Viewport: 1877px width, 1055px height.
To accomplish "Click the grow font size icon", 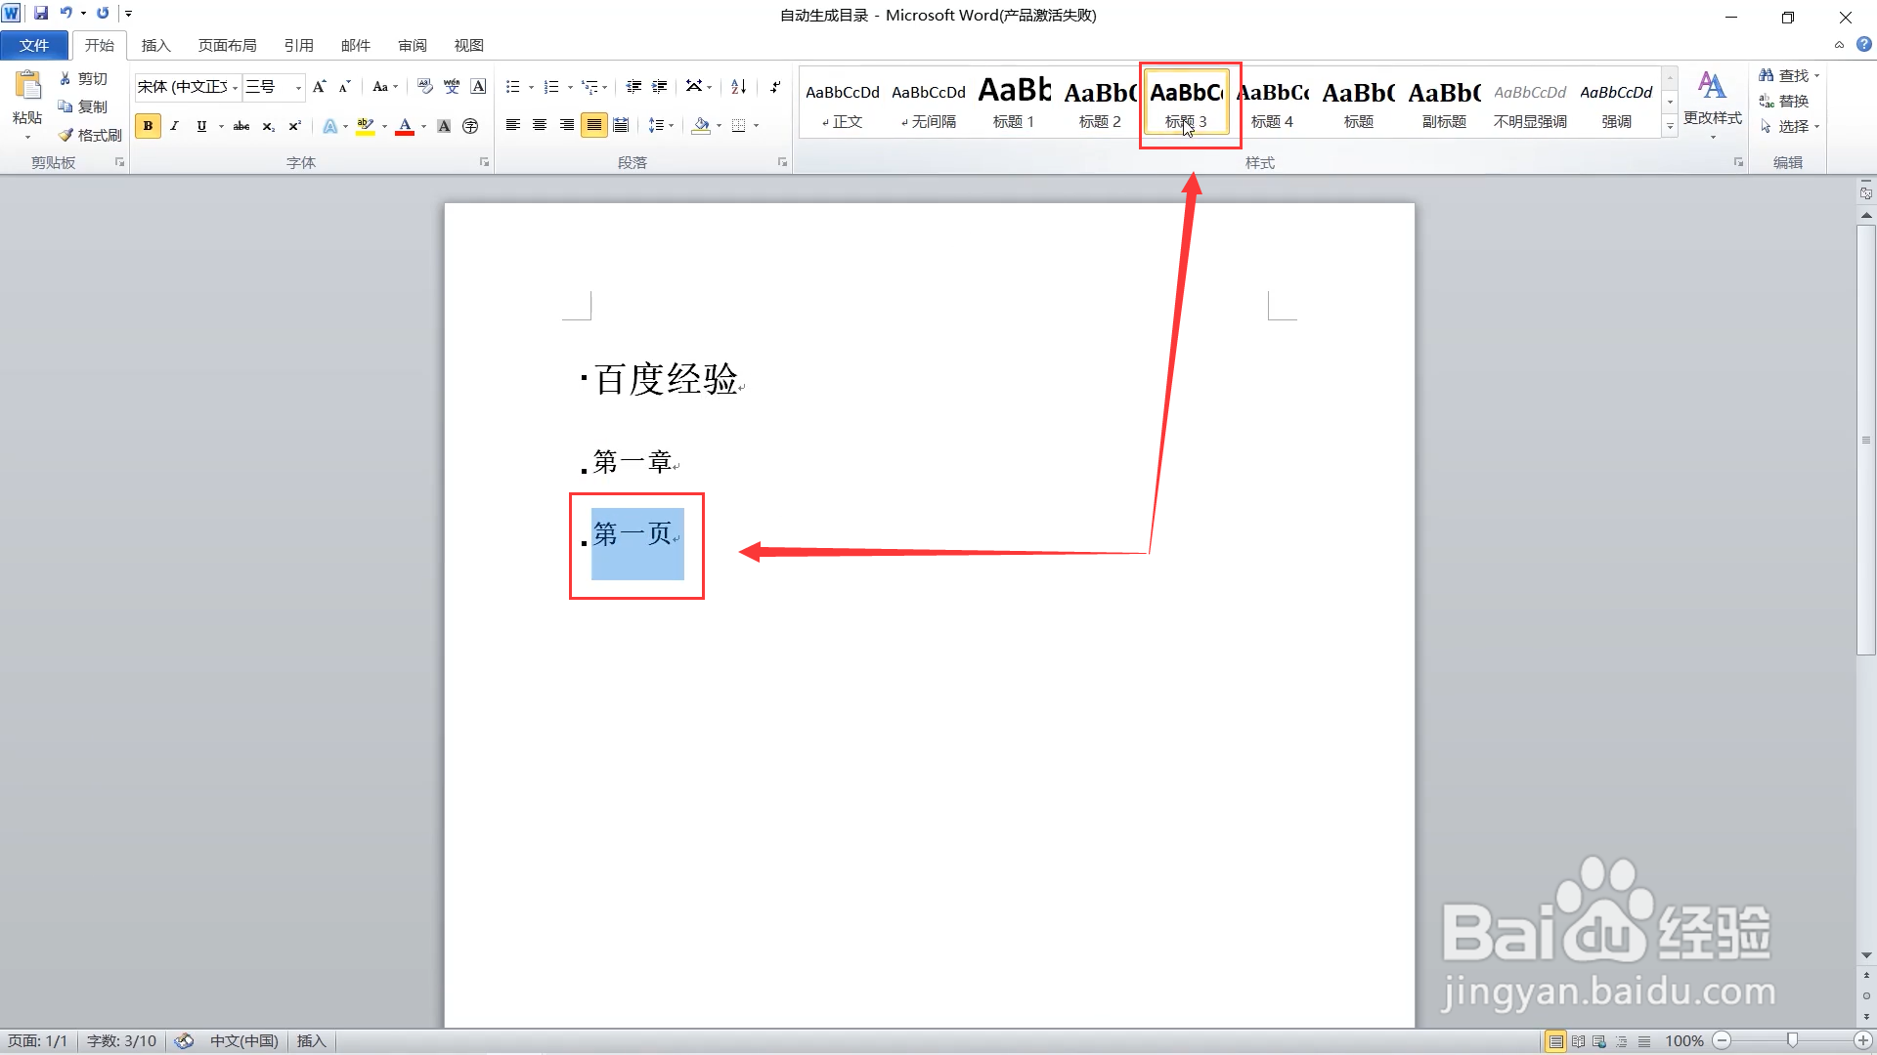I will 319,87.
